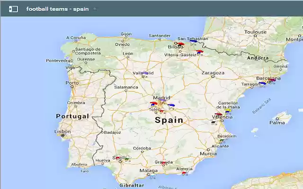Viewport: 303px width, 189px height.
Task: Select black flag marker west of Valencia
Action: (214, 122)
